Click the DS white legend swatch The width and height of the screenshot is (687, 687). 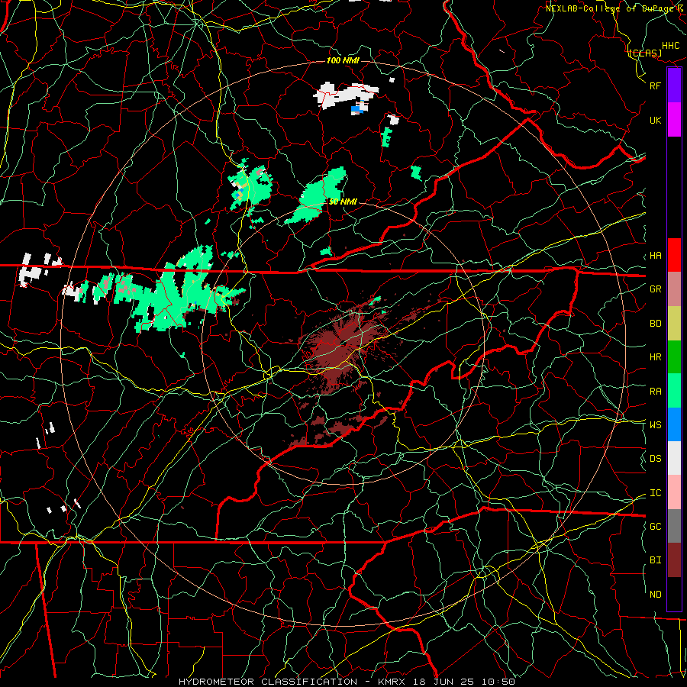[674, 458]
